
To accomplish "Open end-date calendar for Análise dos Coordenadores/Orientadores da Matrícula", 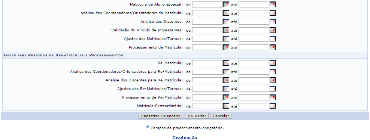I will point(273,13).
